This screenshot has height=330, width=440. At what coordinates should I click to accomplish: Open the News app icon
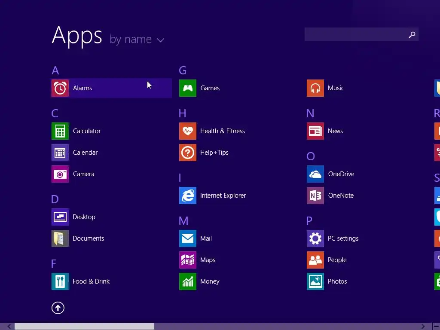click(x=315, y=131)
